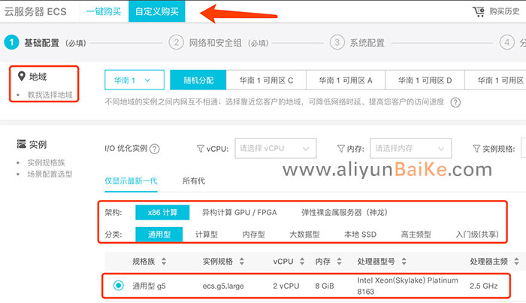Sort by vCPU column arrows
Viewport: 526px width, 303px height.
coord(302,261)
